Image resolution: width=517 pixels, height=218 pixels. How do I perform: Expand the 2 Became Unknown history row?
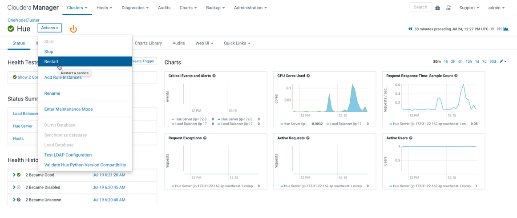(x=14, y=200)
